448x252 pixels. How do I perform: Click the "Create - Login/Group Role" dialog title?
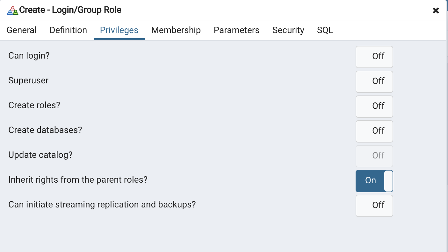pyautogui.click(x=70, y=10)
